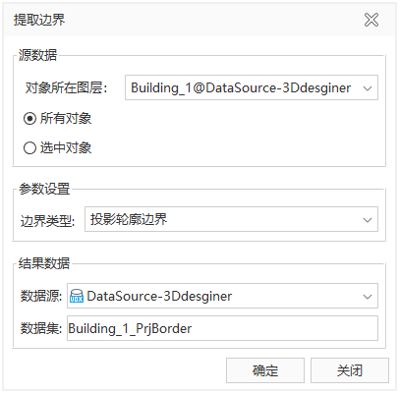
Task: Confirm with the 确定 button
Action: 265,370
